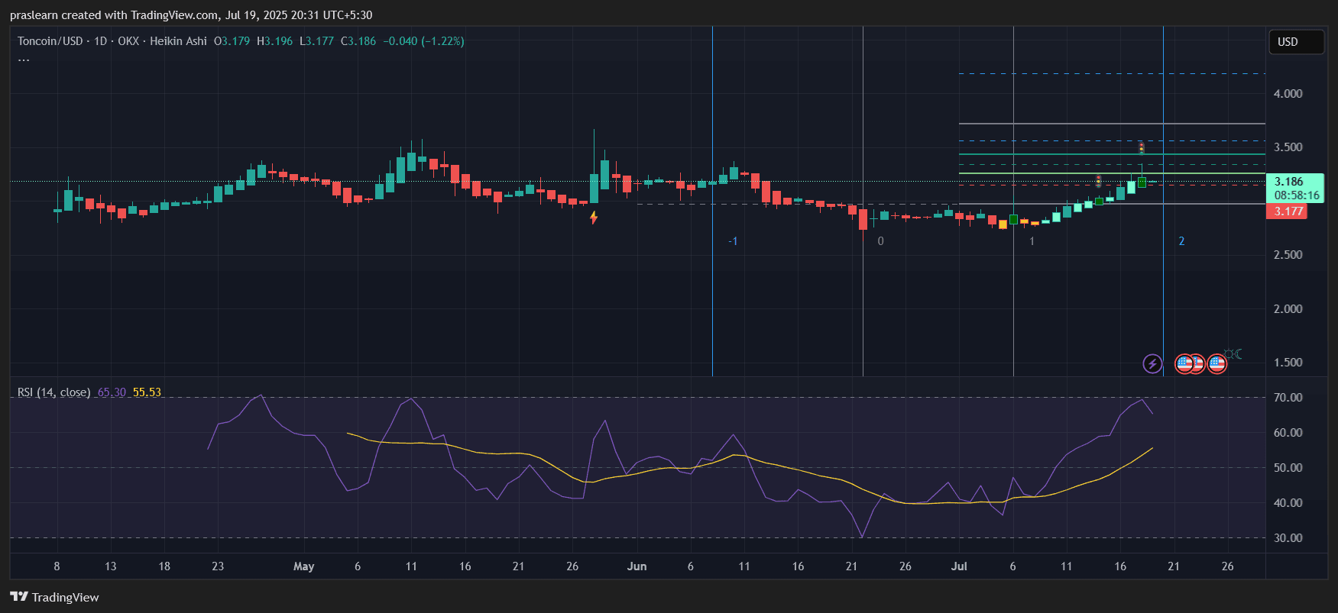Open the rightmost US flag economic event
This screenshot has width=1338, height=613.
(x=1217, y=363)
